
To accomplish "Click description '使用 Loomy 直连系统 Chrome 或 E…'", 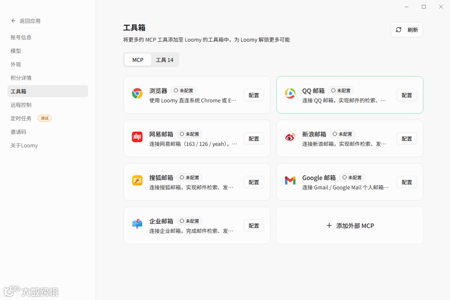I will [x=193, y=100].
